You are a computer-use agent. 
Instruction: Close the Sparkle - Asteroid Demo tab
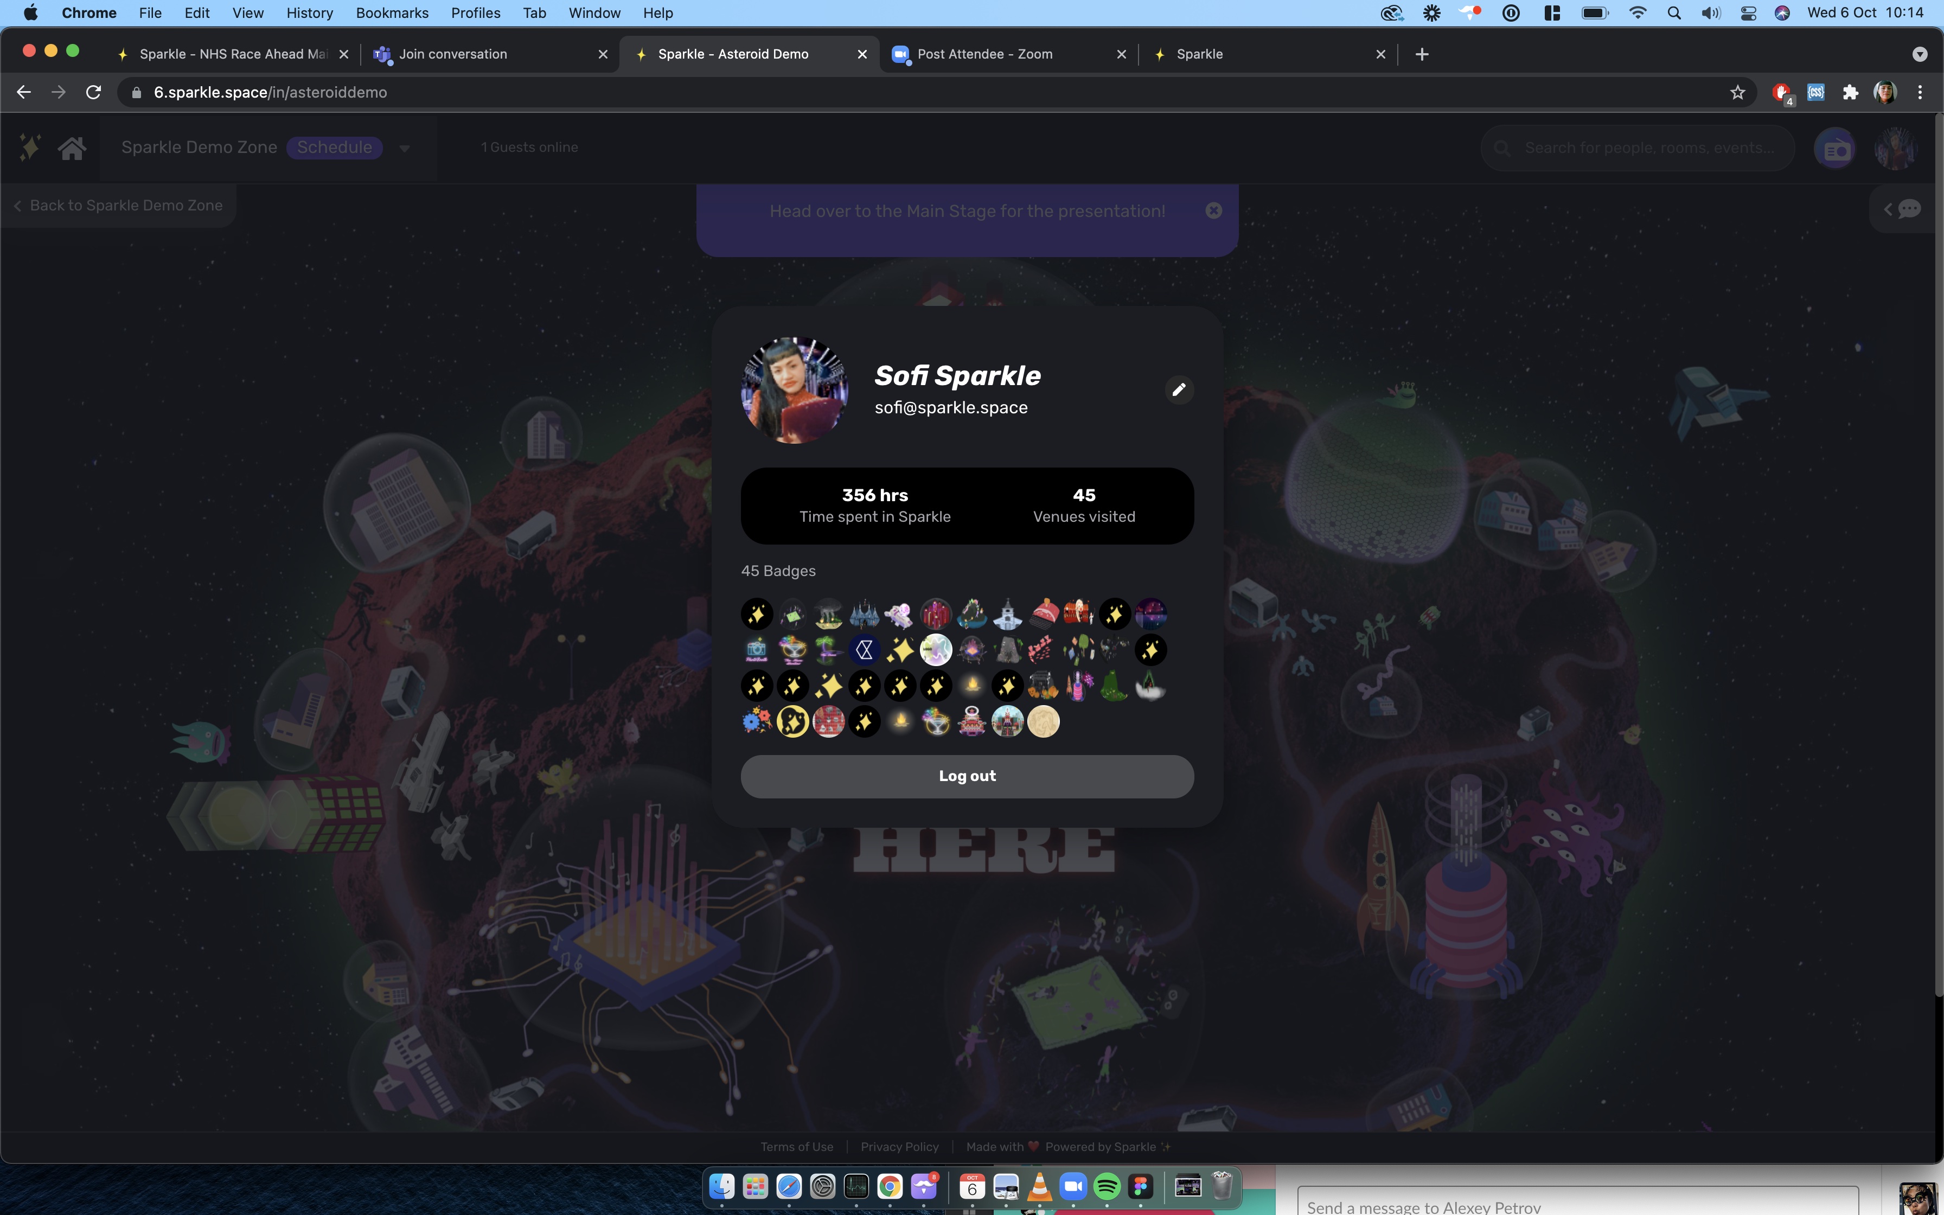pos(862,54)
